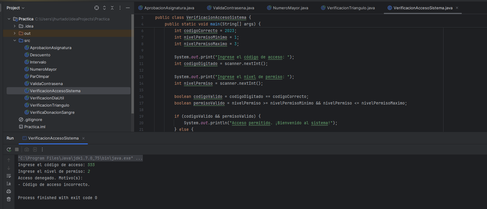Image resolution: width=487 pixels, height=209 pixels.
Task: Select Descuento class in tree
Action: click(40, 55)
